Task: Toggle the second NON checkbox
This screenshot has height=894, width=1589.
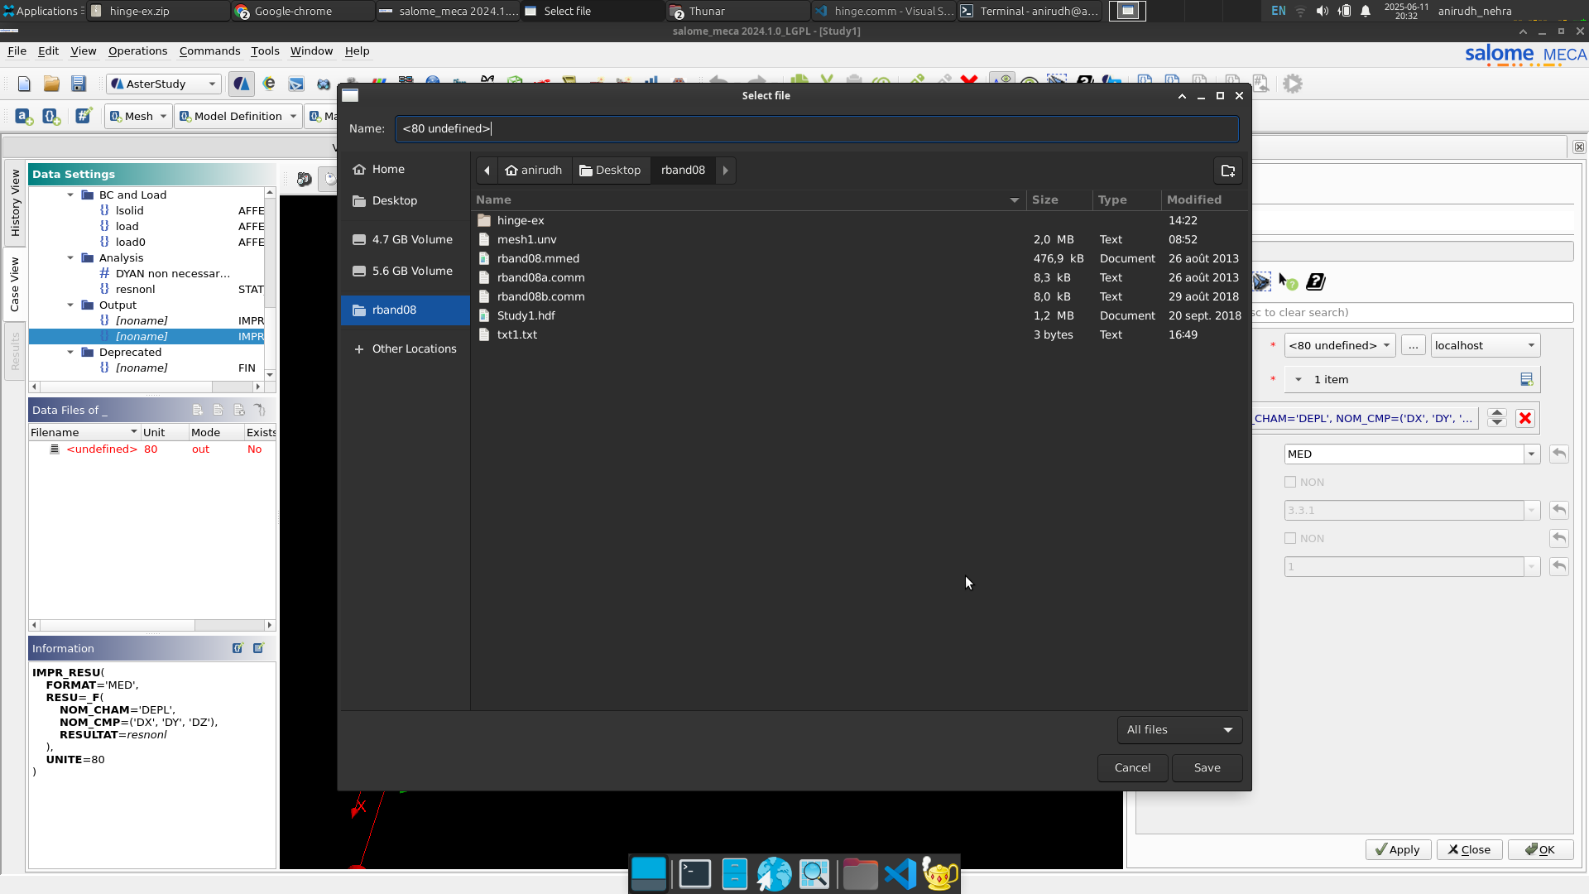Action: point(1290,538)
